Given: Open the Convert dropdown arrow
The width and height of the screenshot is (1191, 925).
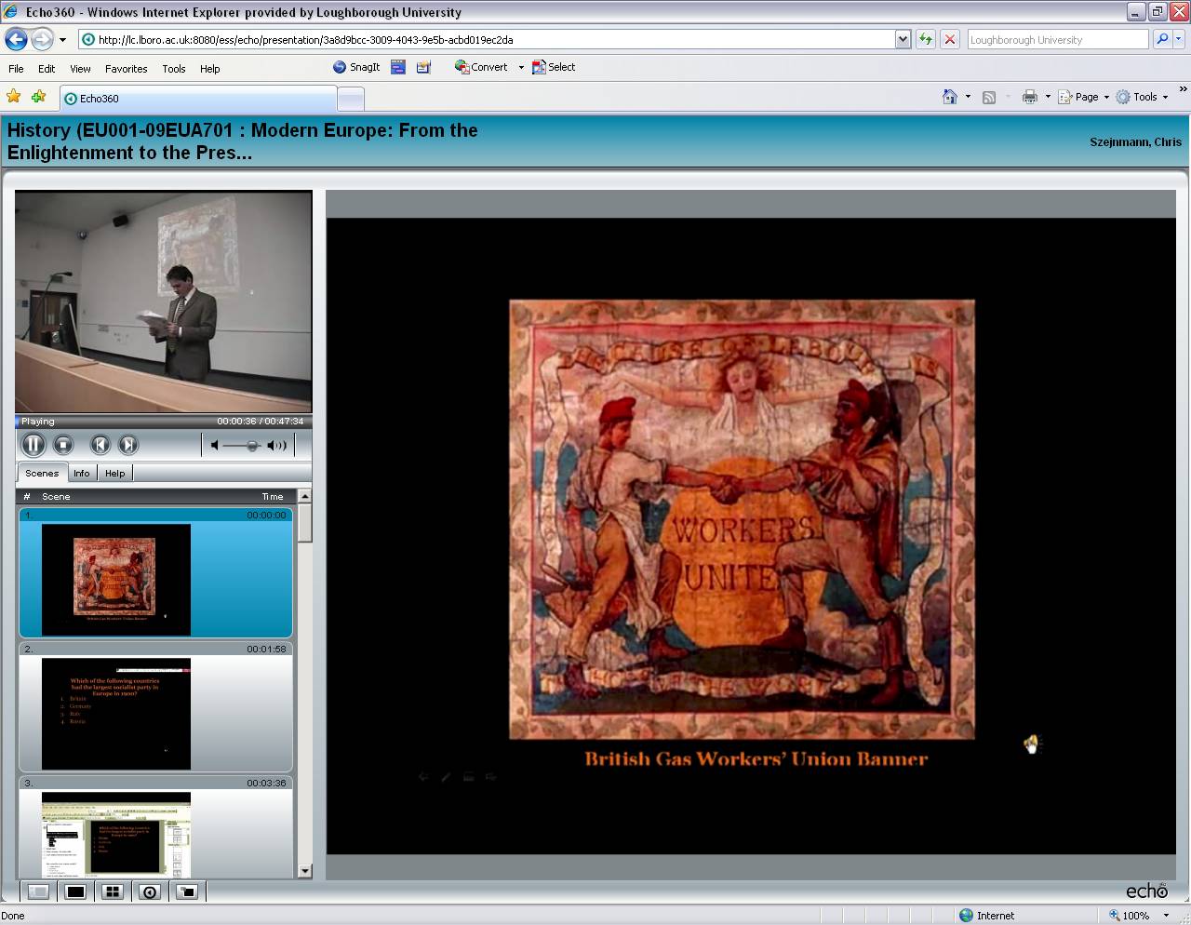Looking at the screenshot, I should pyautogui.click(x=521, y=67).
